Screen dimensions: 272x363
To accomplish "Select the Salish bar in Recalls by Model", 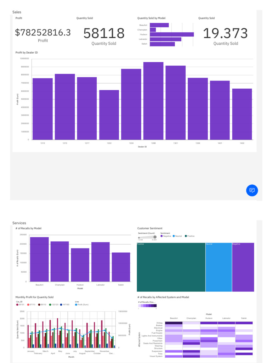I will pyautogui.click(x=121, y=267).
